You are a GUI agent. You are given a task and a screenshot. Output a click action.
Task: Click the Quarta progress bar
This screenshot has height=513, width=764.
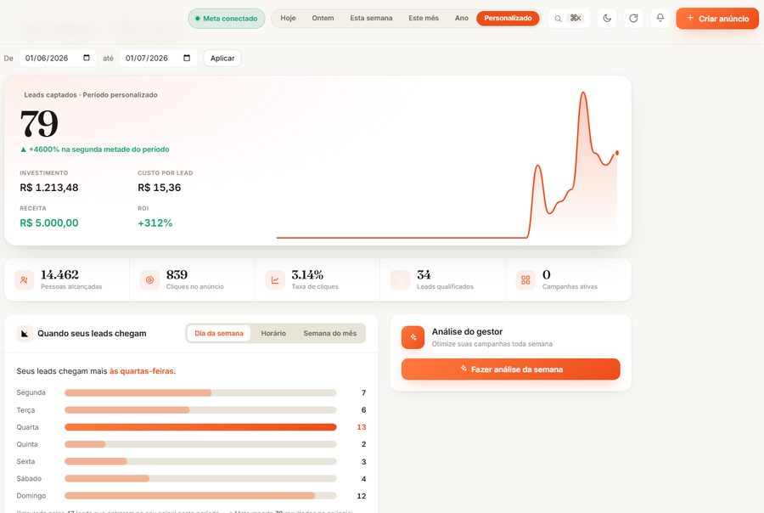click(x=200, y=427)
